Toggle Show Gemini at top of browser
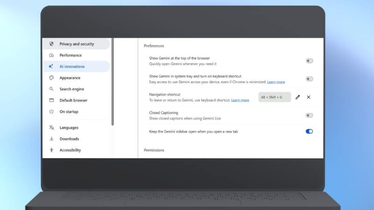The image size is (374, 210). 309,61
